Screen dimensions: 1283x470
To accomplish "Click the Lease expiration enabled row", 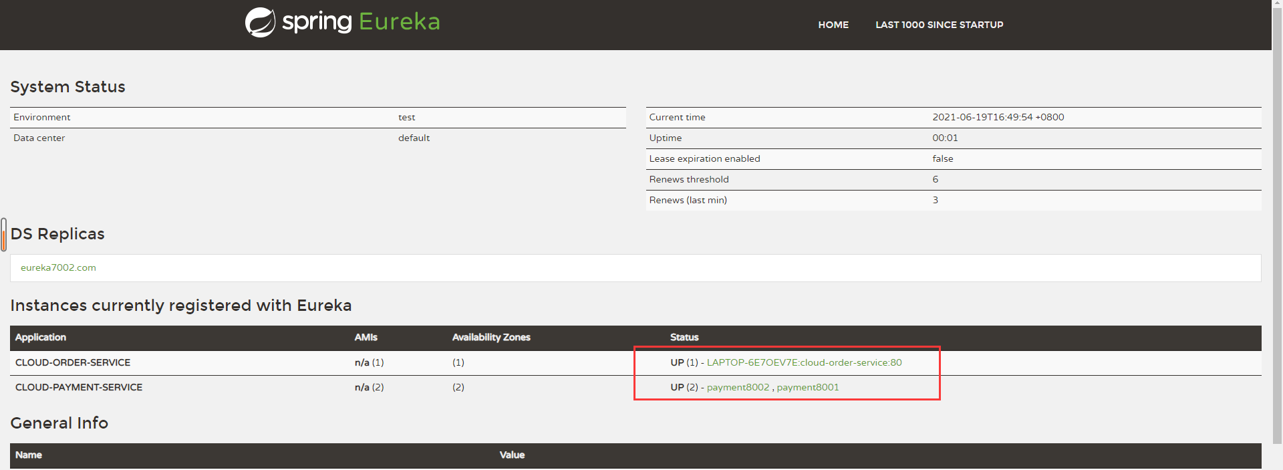I will click(x=954, y=158).
